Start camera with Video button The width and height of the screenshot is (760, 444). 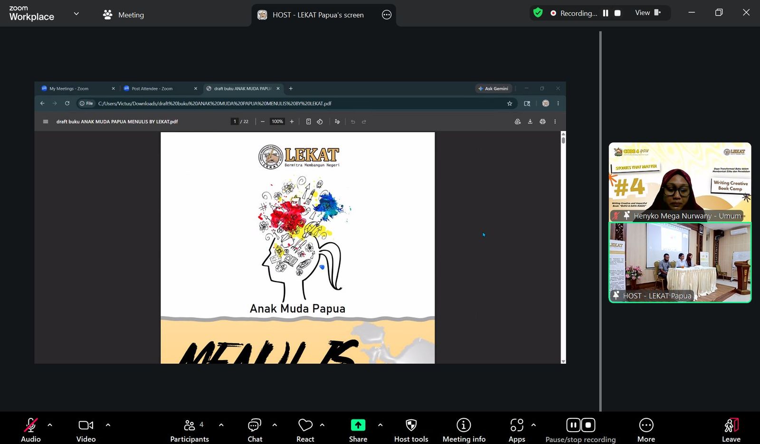(86, 430)
